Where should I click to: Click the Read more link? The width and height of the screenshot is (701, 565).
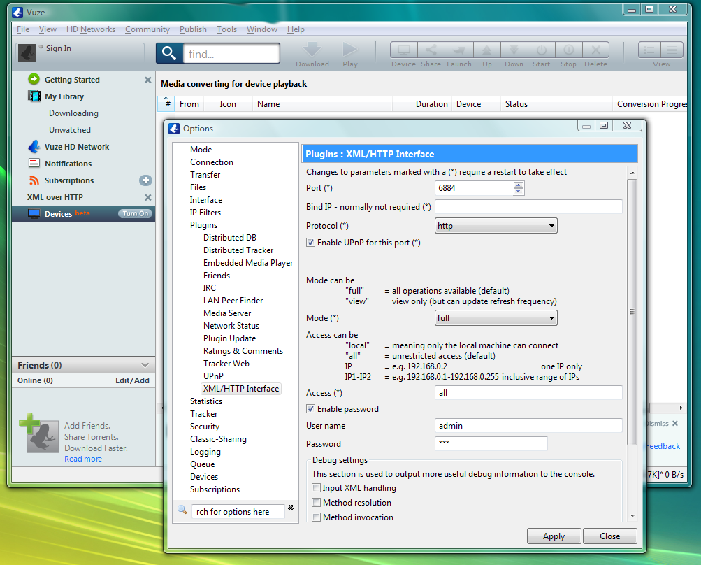click(x=83, y=459)
